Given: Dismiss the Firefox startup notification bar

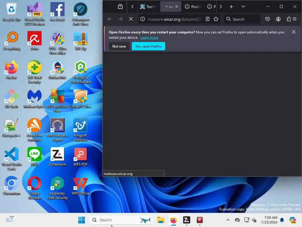Looking at the screenshot, I should [293, 32].
